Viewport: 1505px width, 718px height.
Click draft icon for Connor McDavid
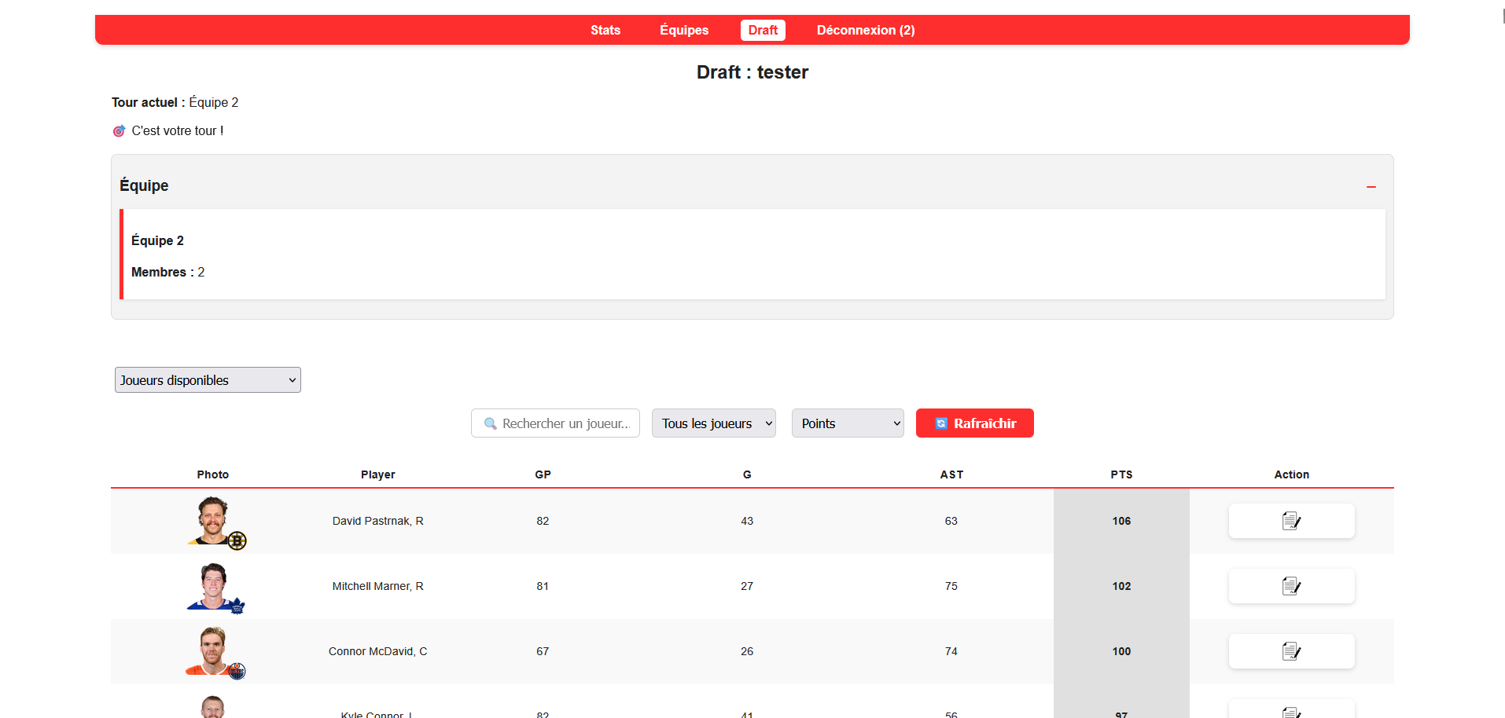click(1291, 651)
